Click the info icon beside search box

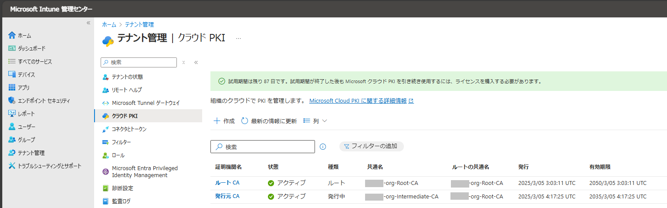point(323,147)
